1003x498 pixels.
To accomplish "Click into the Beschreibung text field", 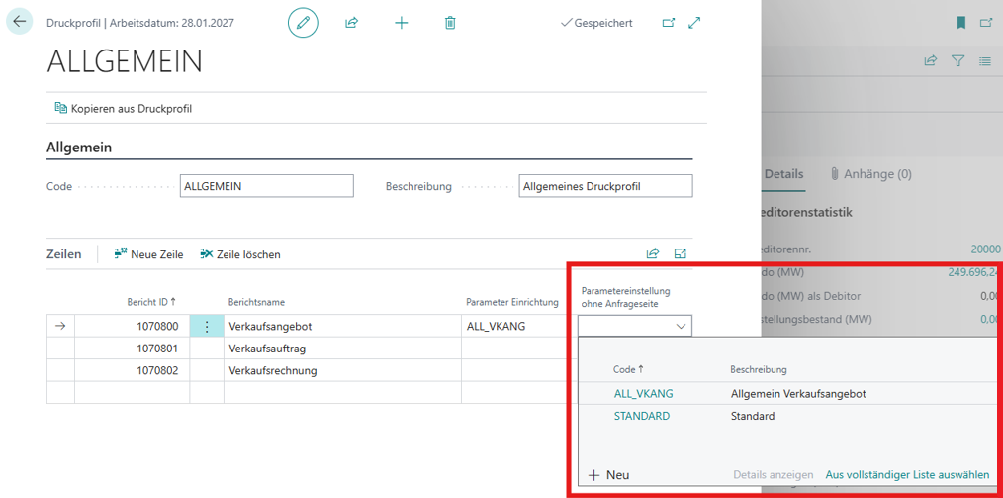I will pos(604,186).
